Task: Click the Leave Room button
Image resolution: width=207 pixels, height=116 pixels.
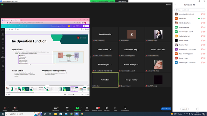Action: point(166,109)
